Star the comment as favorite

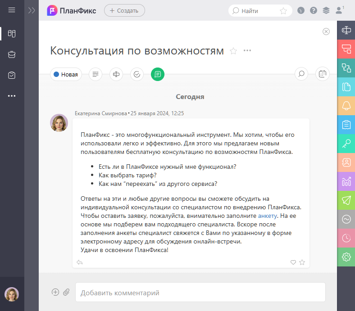302,262
